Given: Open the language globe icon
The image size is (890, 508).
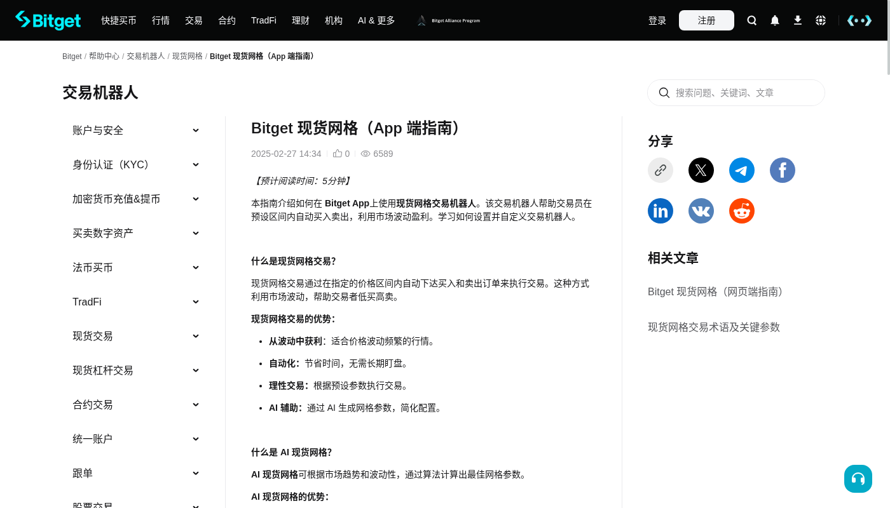Looking at the screenshot, I should (821, 20).
